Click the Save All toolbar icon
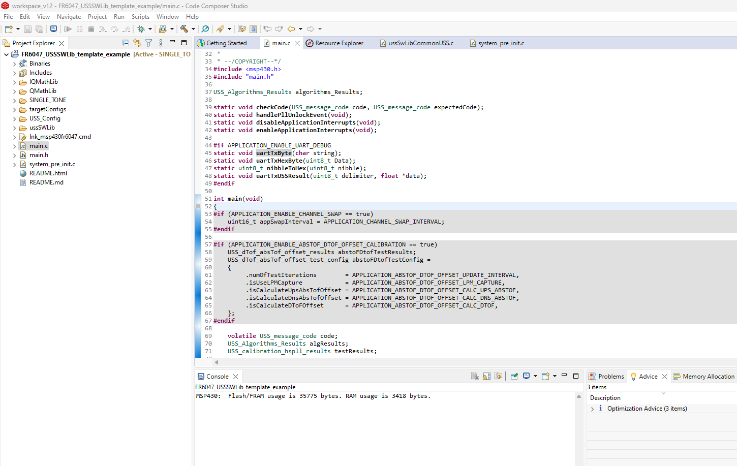The image size is (737, 466). (x=39, y=29)
